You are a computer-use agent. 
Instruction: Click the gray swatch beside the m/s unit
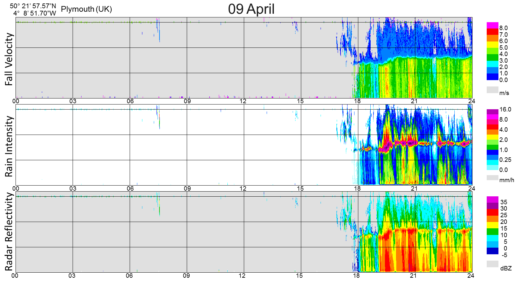pyautogui.click(x=492, y=90)
